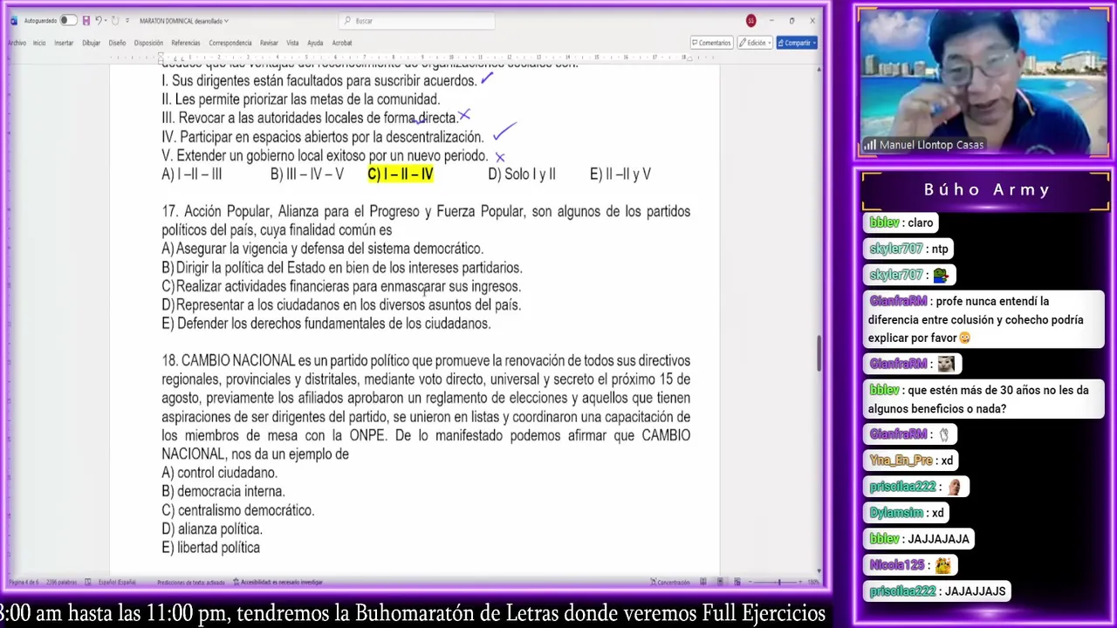This screenshot has height=628, width=1117.
Task: Switch to the Disposición tab
Action: (148, 43)
